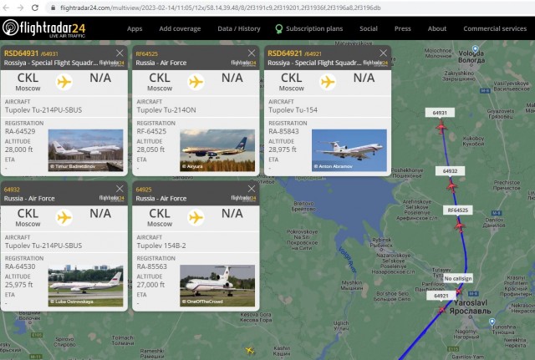Click the yellow plane icon on 64932 card
535x360 pixels.
[x=64, y=217]
